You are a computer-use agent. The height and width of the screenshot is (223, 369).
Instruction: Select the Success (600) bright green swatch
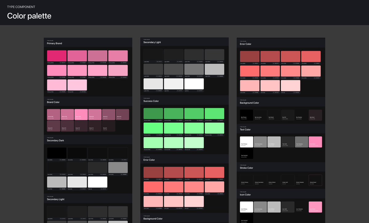tap(215, 113)
